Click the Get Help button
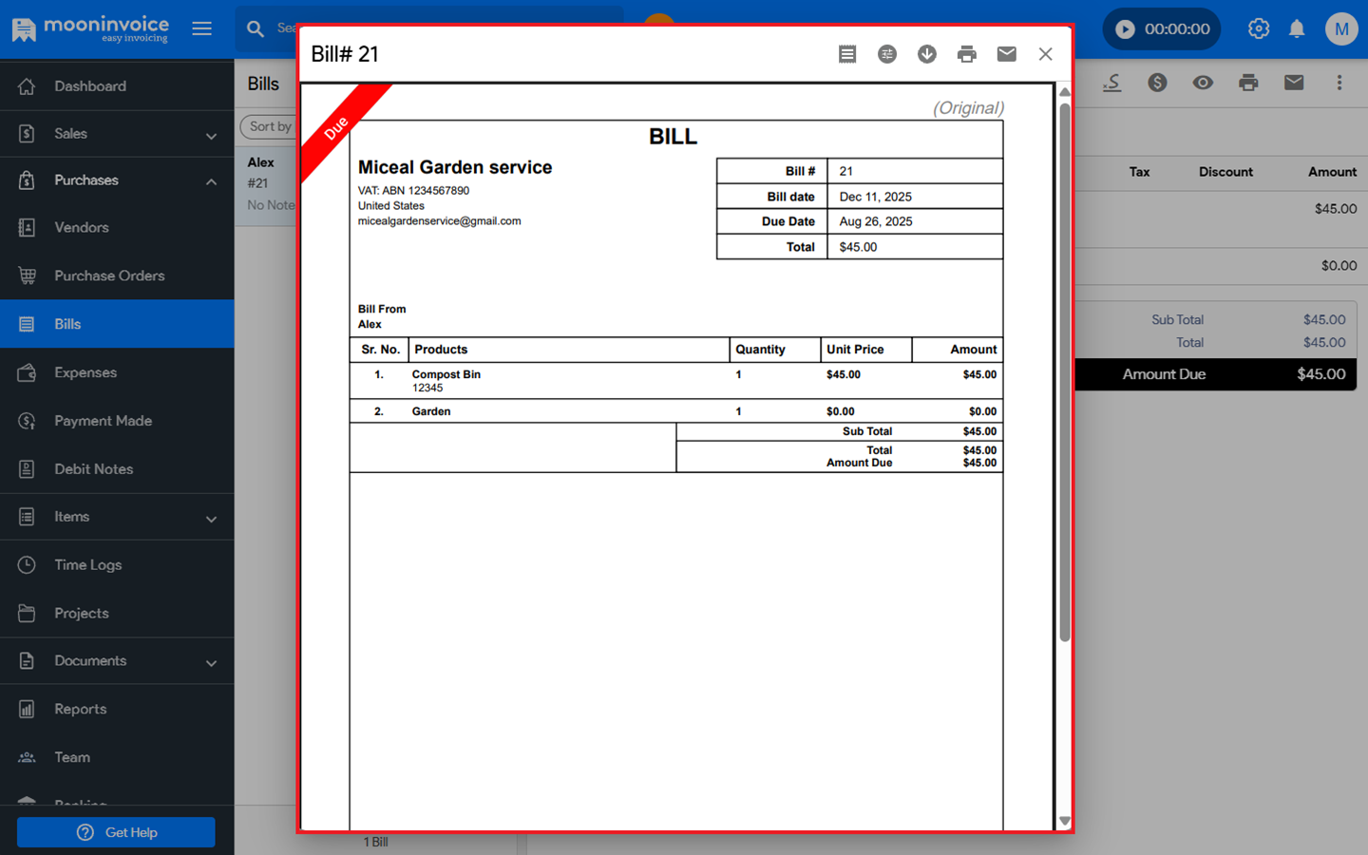Image resolution: width=1368 pixels, height=855 pixels. [116, 832]
